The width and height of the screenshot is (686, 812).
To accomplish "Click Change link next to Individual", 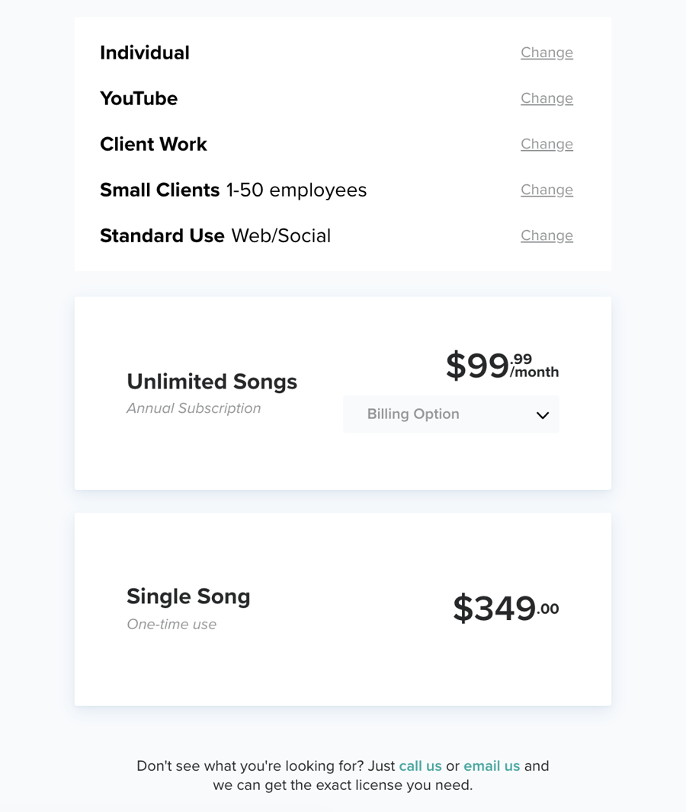I will pyautogui.click(x=547, y=53).
